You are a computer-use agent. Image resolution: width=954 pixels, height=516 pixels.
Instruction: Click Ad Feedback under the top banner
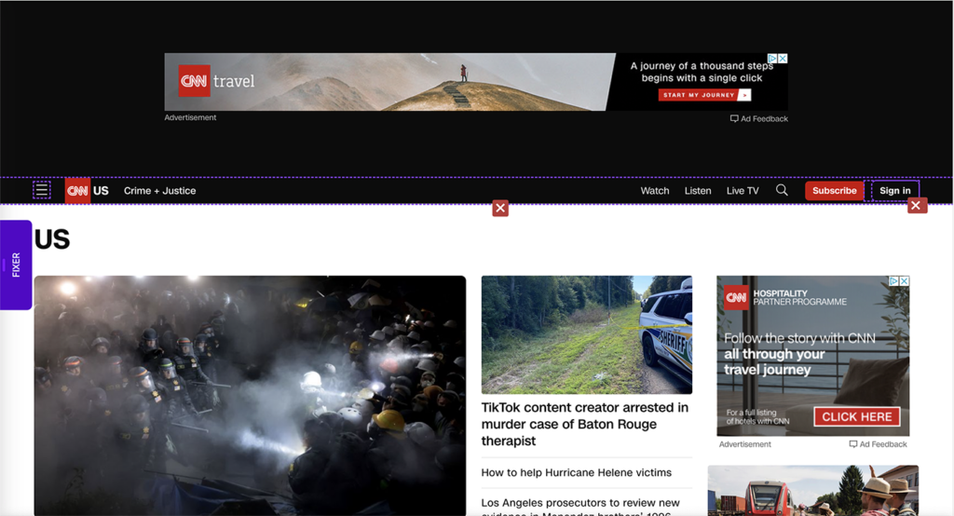click(759, 119)
